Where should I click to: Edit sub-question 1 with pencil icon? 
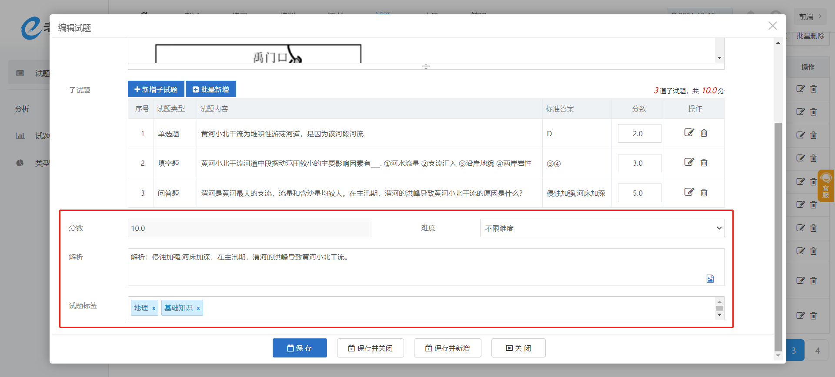(x=689, y=133)
